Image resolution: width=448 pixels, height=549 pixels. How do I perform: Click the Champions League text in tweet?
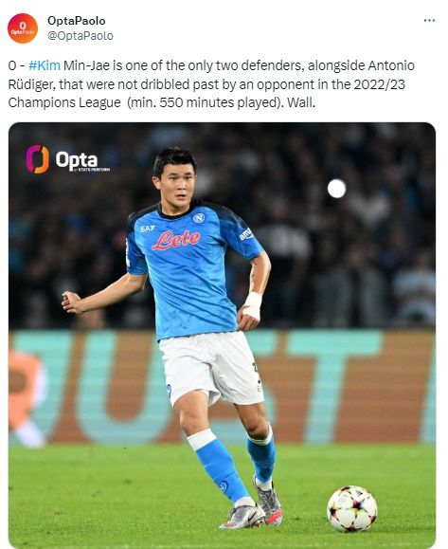point(64,102)
